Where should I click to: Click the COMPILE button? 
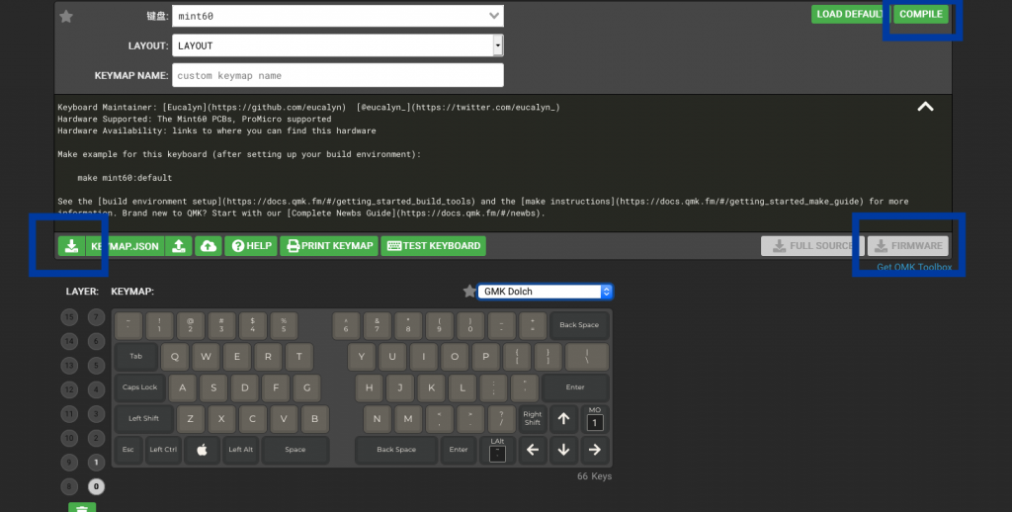point(921,15)
